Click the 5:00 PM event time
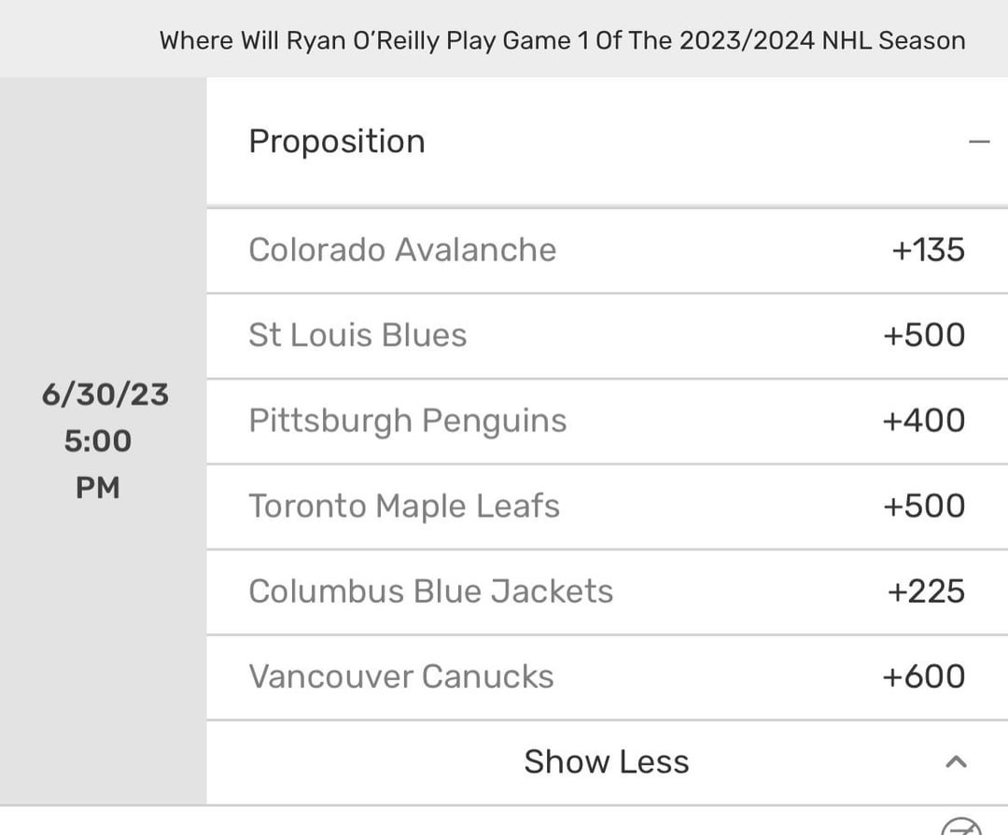 tap(98, 464)
